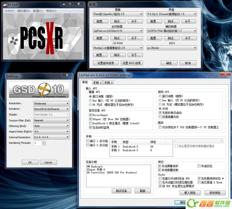Image resolution: width=232 pixels, height=209 pixels.
Task: Enable 允许绑定多个 PS2 控制器 checkbox
Action: [160, 127]
